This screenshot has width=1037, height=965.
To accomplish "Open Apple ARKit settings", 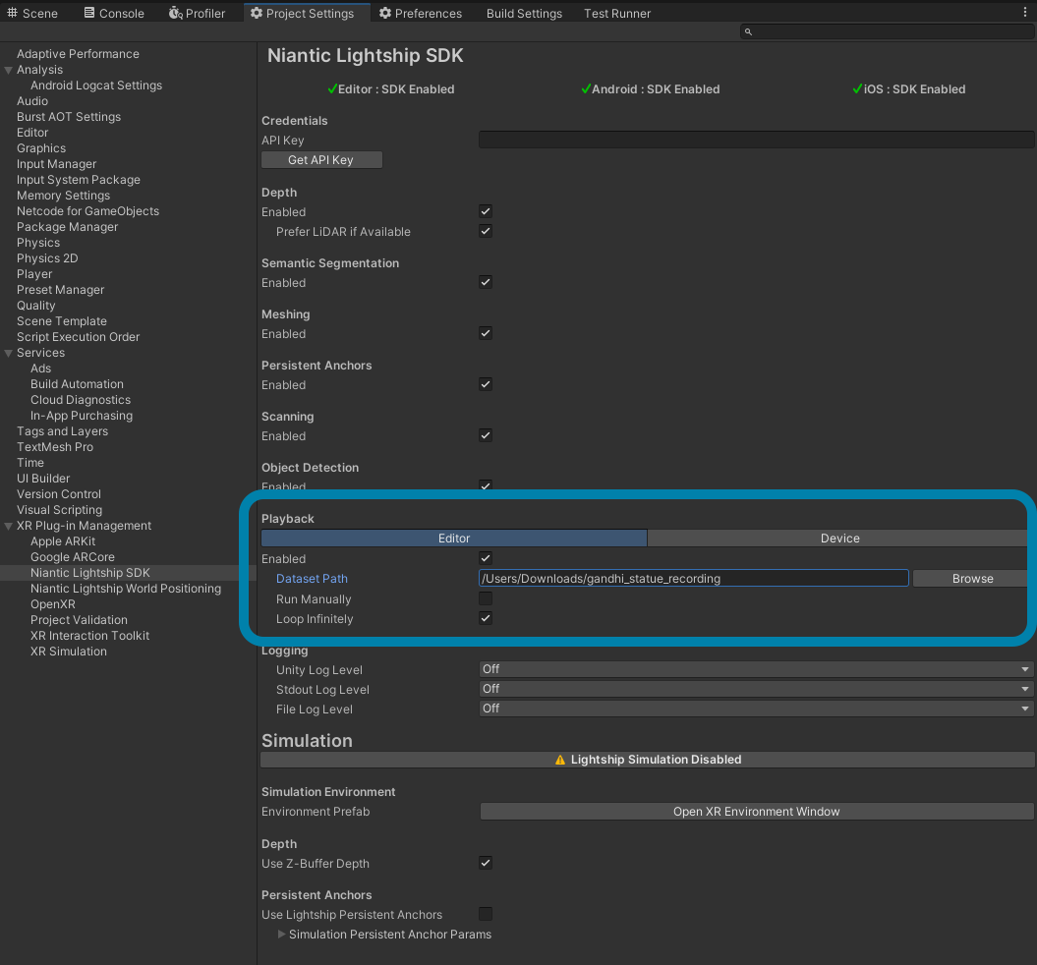I will 63,541.
